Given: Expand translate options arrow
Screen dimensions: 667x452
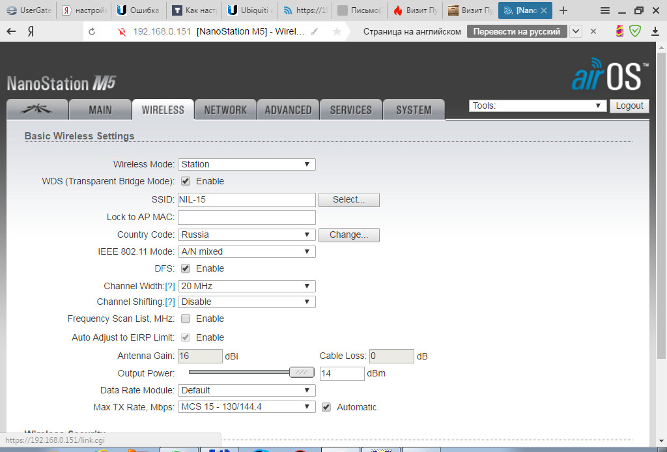Looking at the screenshot, I should pos(576,31).
